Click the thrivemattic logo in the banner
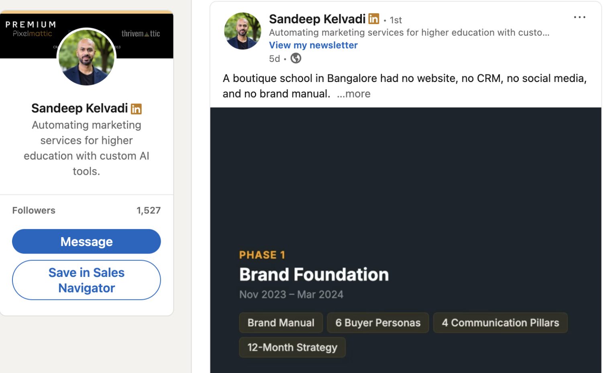The width and height of the screenshot is (604, 373). [x=140, y=34]
